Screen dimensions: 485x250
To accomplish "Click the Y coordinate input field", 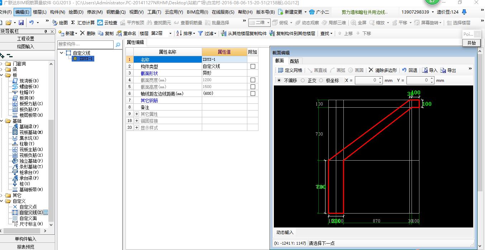I will coord(421,80).
